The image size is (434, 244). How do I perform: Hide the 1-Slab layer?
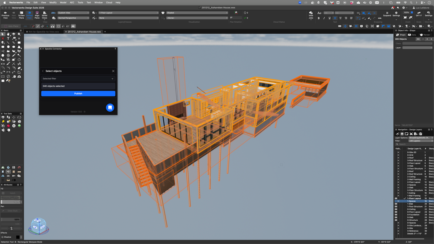point(396,204)
